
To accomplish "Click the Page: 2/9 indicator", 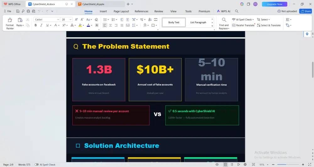I will (8, 164).
